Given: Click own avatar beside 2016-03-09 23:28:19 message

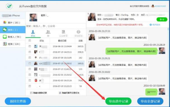Looking at the screenshot, I should [x=162, y=51].
